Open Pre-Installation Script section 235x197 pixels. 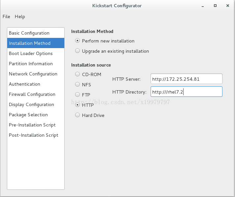36,125
